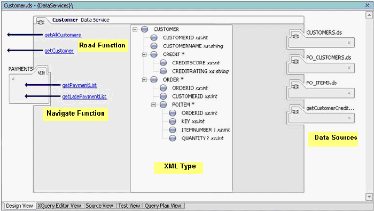Select the 'CUSTOMERS.ds' data source label

[324, 33]
